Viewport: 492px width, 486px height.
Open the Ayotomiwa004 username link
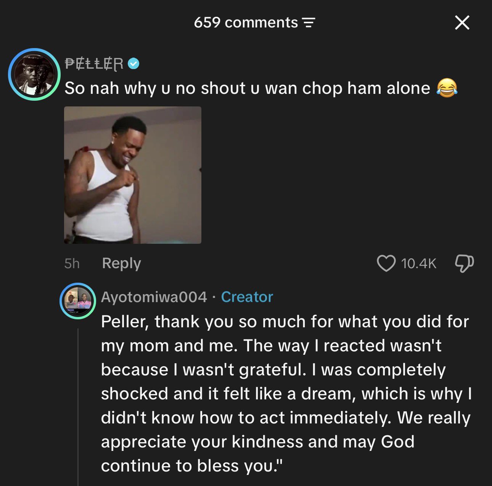pyautogui.click(x=154, y=297)
